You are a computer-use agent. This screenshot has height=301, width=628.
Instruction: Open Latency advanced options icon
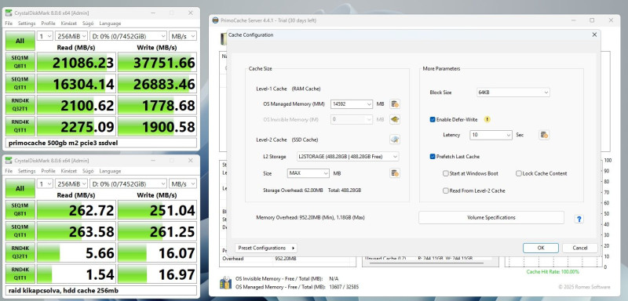click(x=544, y=135)
